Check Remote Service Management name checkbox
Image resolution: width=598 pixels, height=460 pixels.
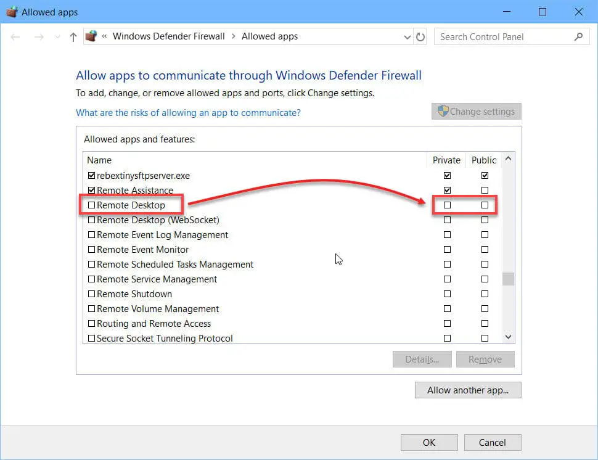click(91, 279)
